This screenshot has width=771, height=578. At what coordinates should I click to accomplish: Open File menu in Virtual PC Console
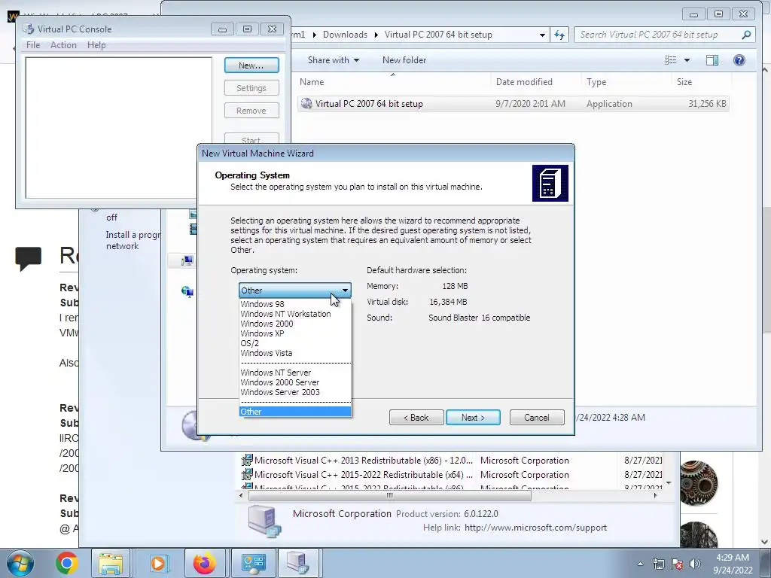pos(33,44)
